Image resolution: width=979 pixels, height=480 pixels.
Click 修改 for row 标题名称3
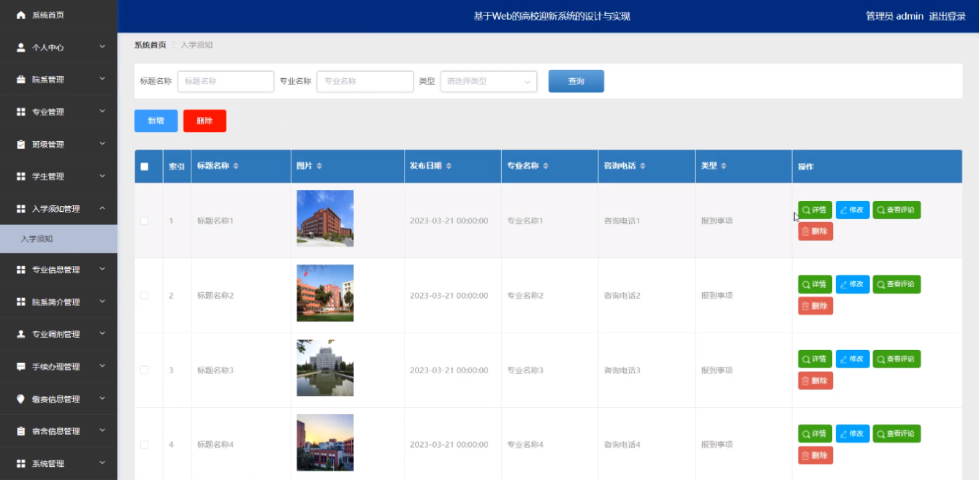pos(853,359)
